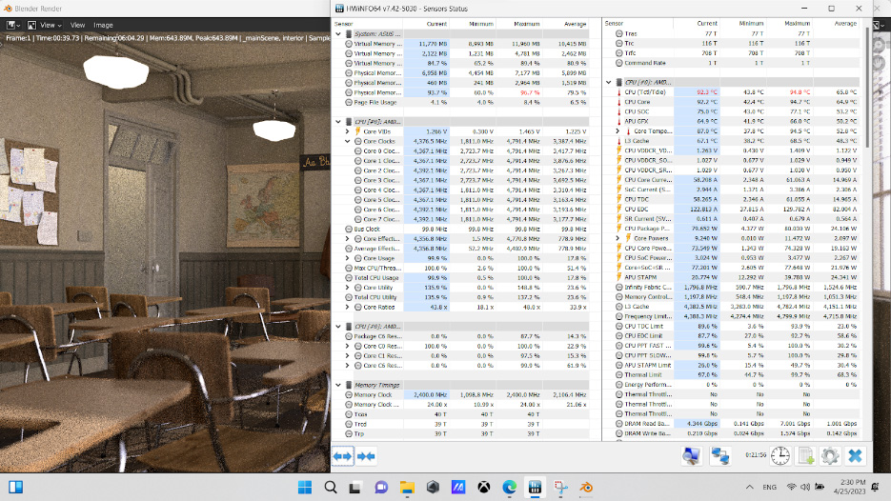This screenshot has height=501, width=891.
Task: Collapse the Memory Timings group
Action: coord(338,385)
